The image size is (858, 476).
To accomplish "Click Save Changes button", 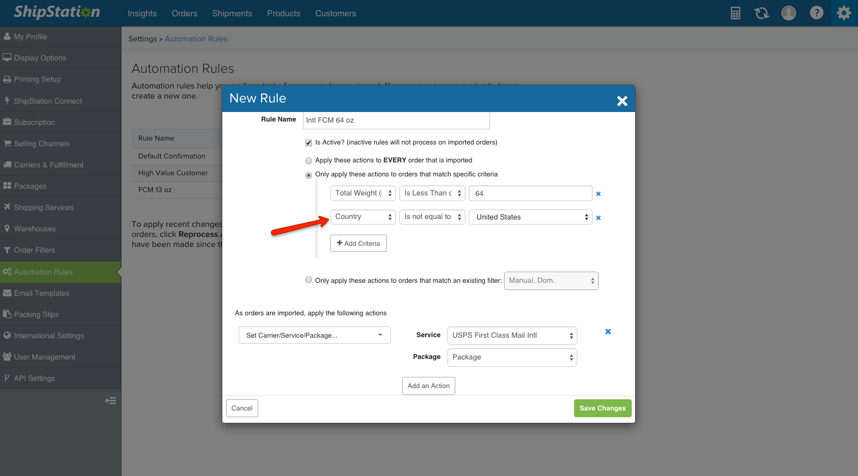I will pyautogui.click(x=602, y=408).
